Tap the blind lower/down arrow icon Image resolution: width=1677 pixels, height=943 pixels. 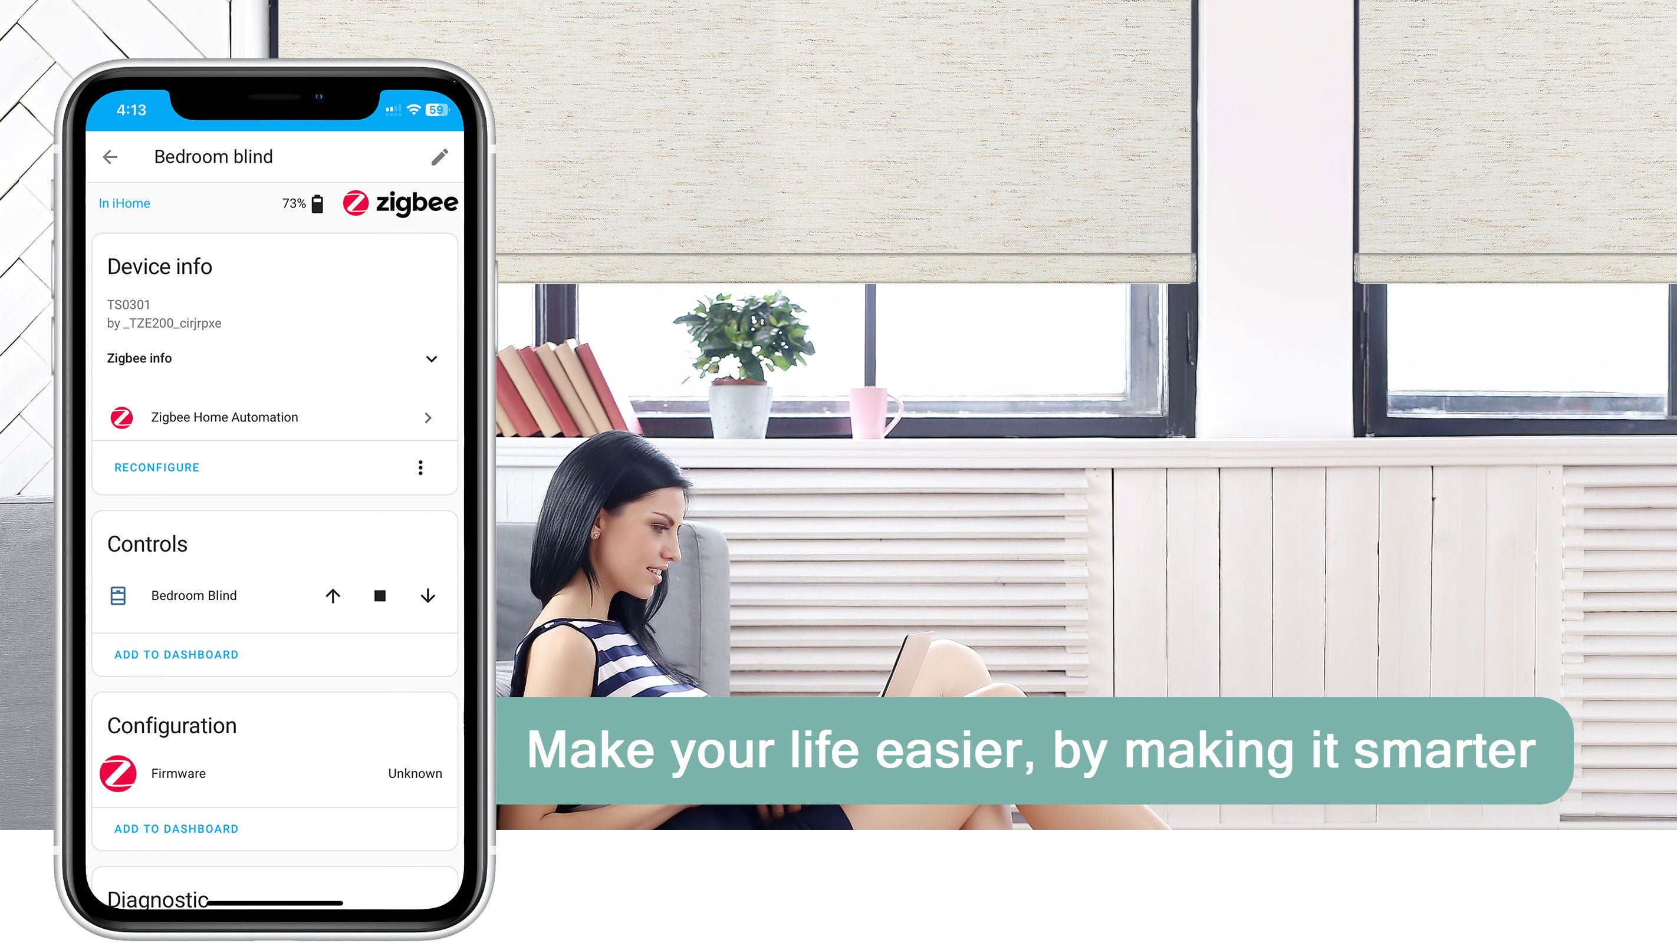point(428,595)
